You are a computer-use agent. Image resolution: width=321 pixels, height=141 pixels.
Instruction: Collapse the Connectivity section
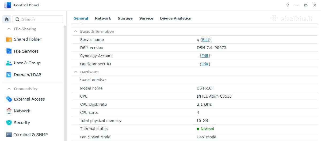point(9,89)
